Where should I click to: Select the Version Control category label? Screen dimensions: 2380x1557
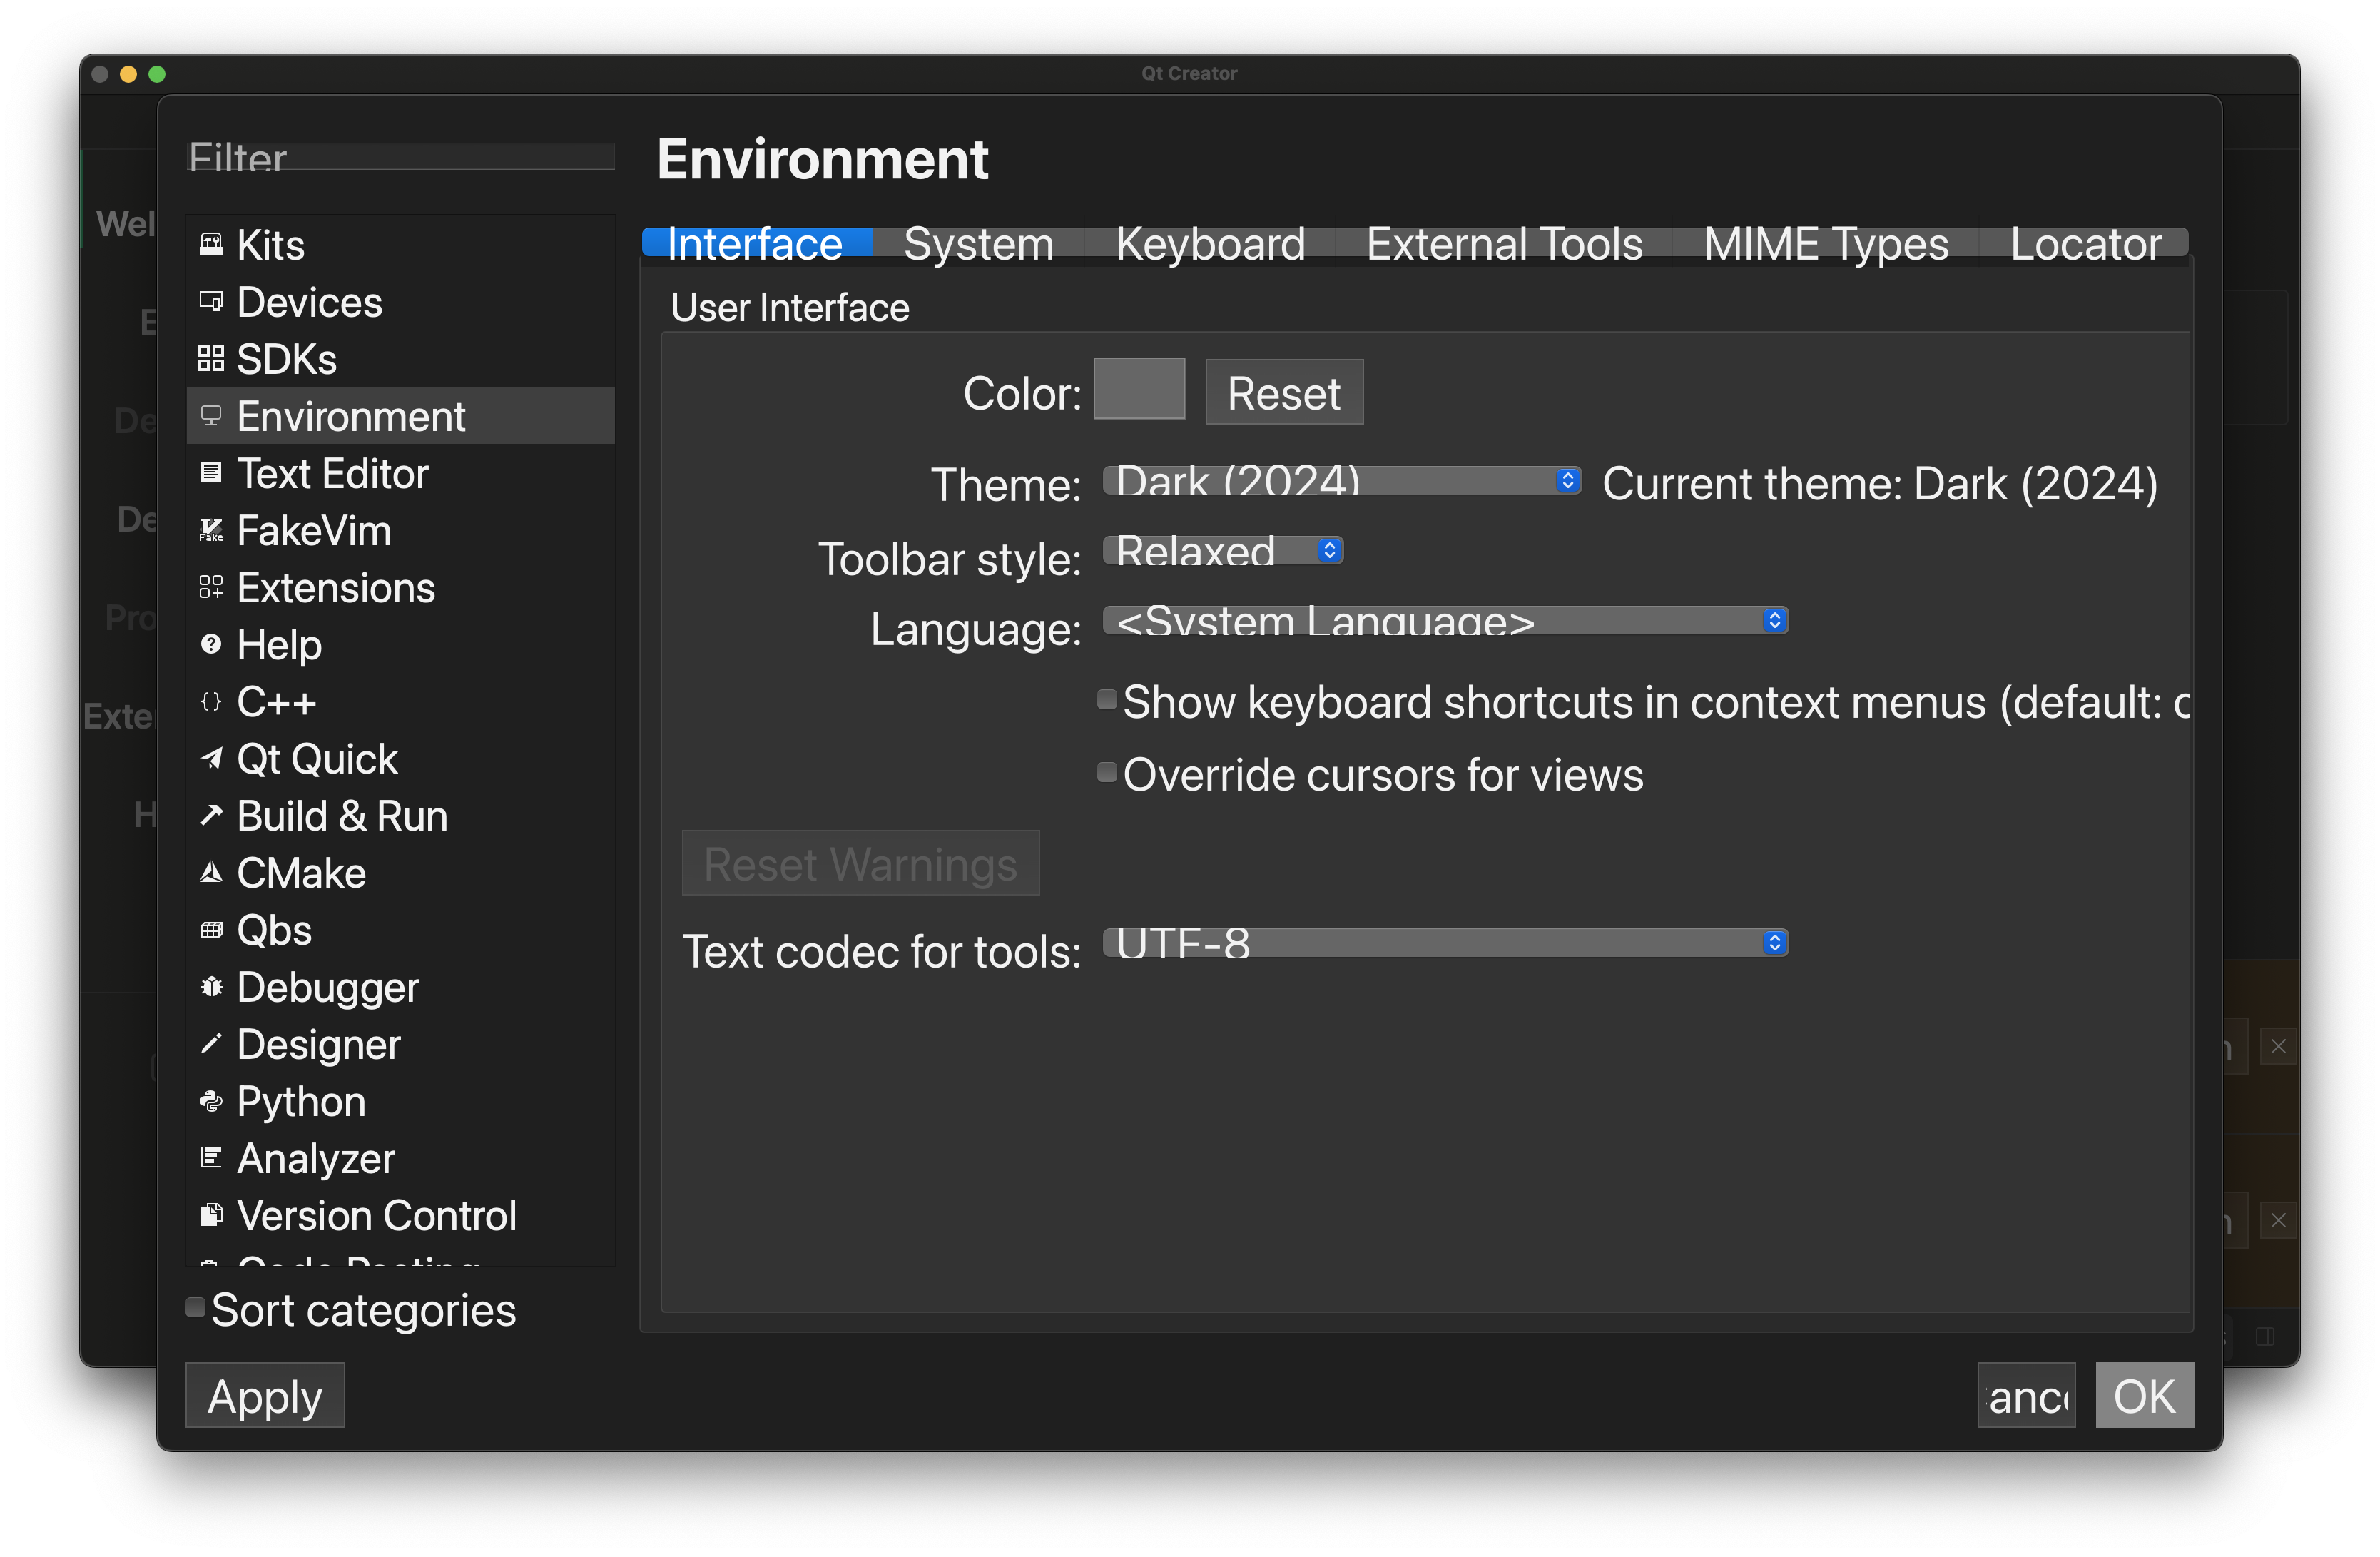point(377,1215)
